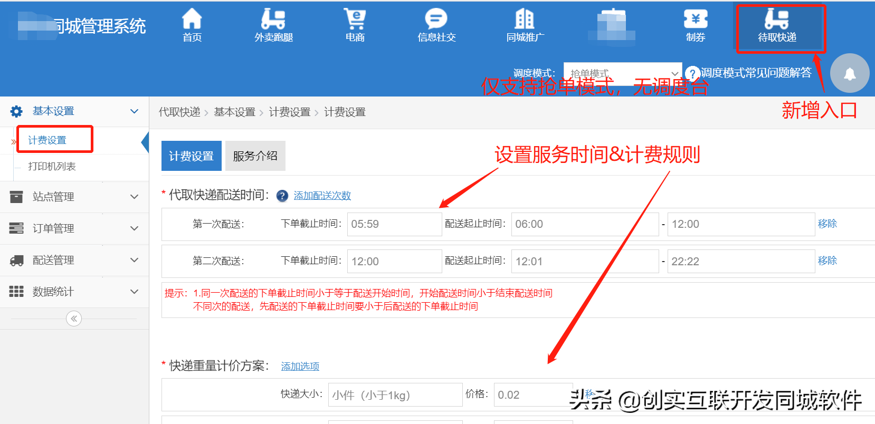This screenshot has height=424, width=875.
Task: Click the first-delivery 下单截止时间 field 05:59
Action: [x=394, y=224]
